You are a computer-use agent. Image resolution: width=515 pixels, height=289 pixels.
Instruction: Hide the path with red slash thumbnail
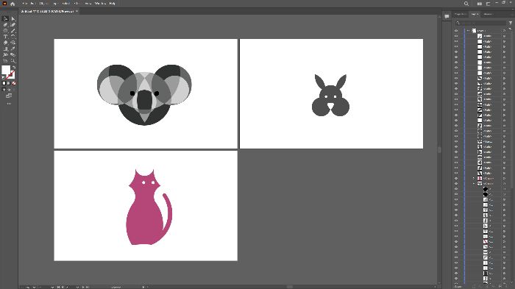[x=456, y=241]
